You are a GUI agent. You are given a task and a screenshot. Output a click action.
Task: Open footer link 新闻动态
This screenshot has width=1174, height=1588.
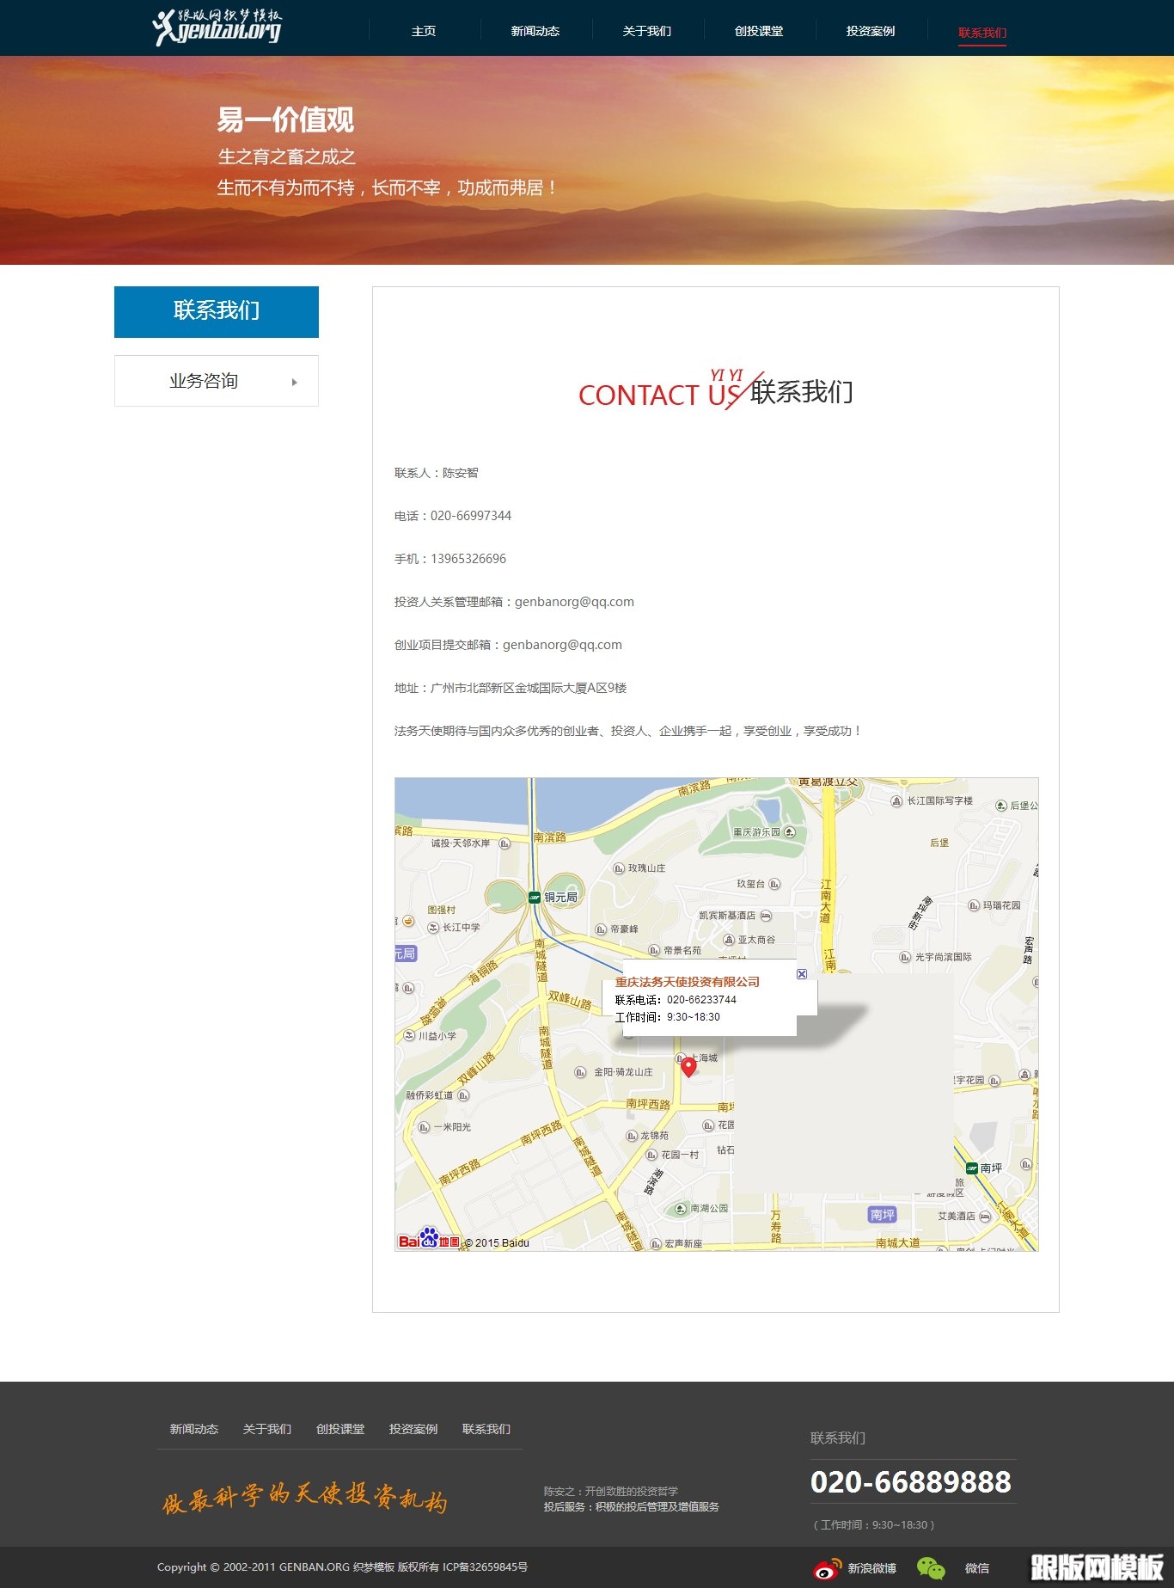click(194, 1429)
